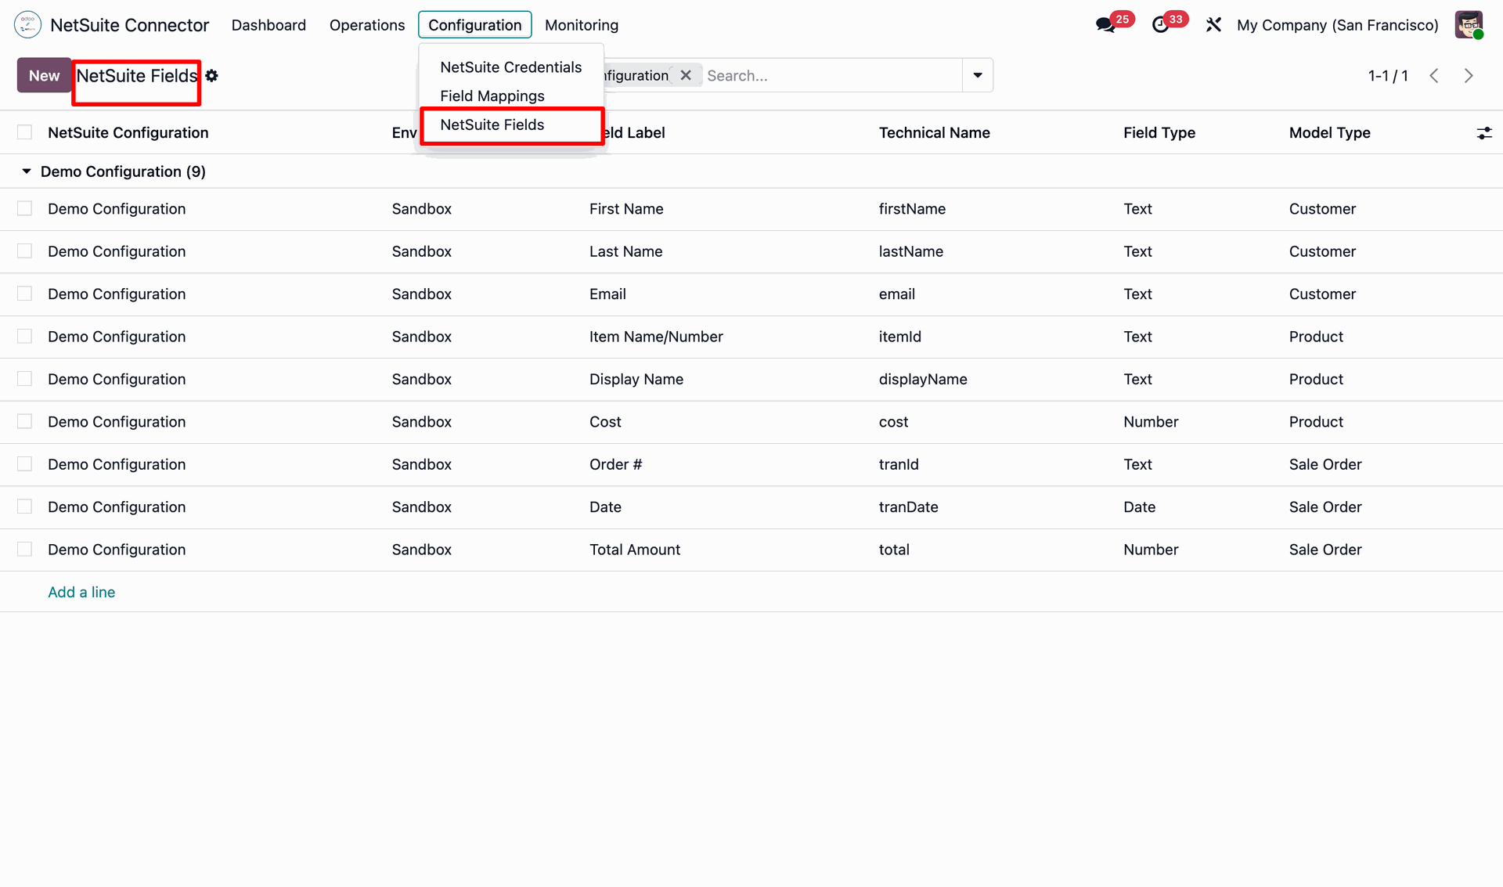Click Customer model type in Email row
1503x887 pixels.
coord(1322,294)
